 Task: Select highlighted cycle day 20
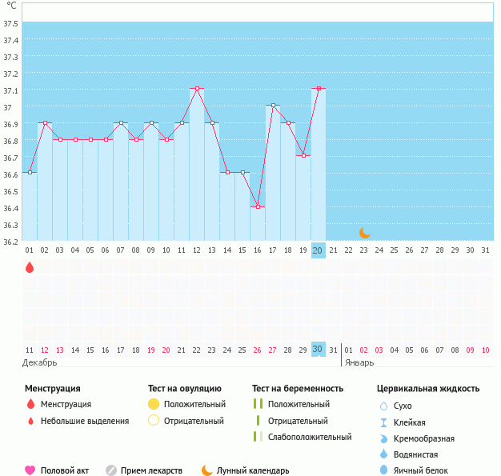[x=318, y=250]
